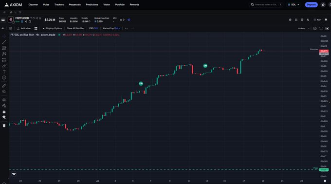
Task: Click the FISTFLOOR token logo
Action: click(11, 19)
